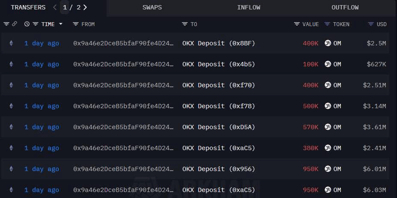Screen dimensions: 397x198
Task: Sort by the VALUE column header
Action: click(311, 24)
